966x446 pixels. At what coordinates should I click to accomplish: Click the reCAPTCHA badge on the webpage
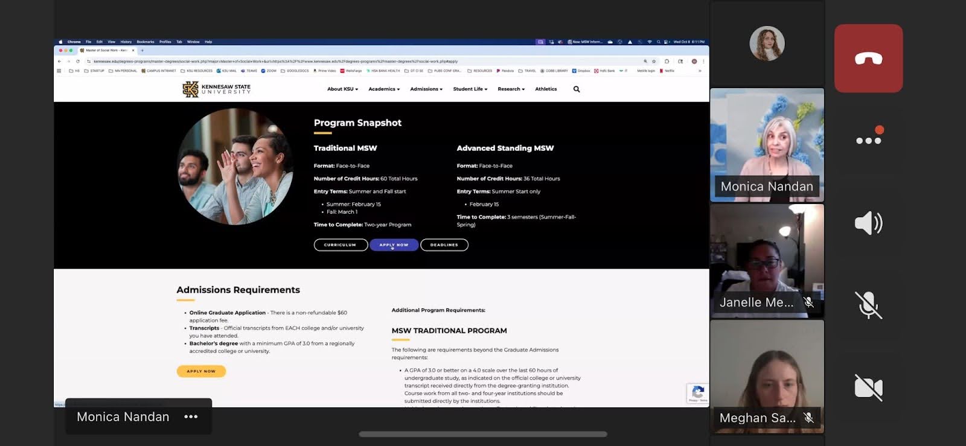tap(697, 393)
